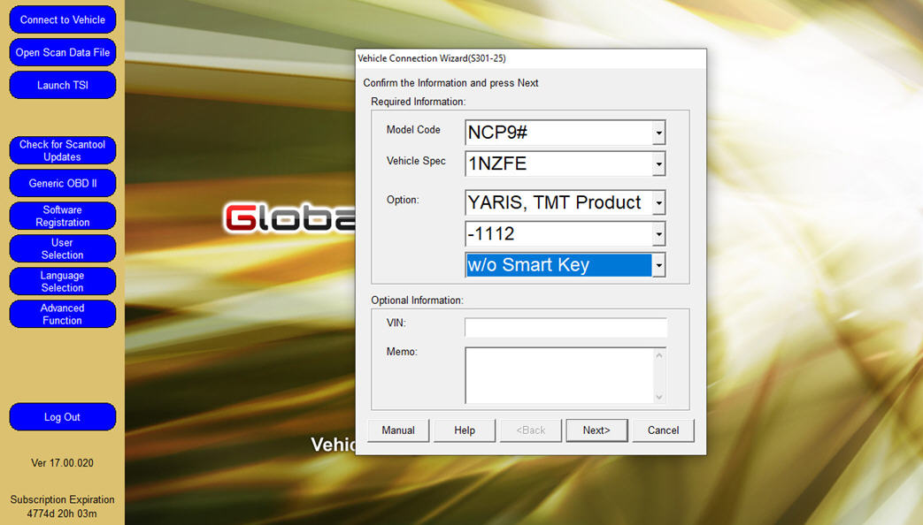Image resolution: width=923 pixels, height=525 pixels.
Task: Expand the YARIS, TMT Product option dropdown arrow
Action: 658,202
